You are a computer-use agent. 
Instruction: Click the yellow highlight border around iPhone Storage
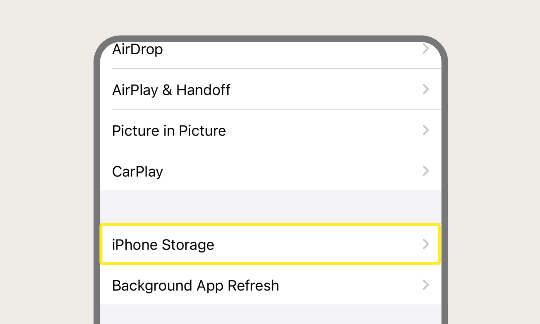coord(270,225)
